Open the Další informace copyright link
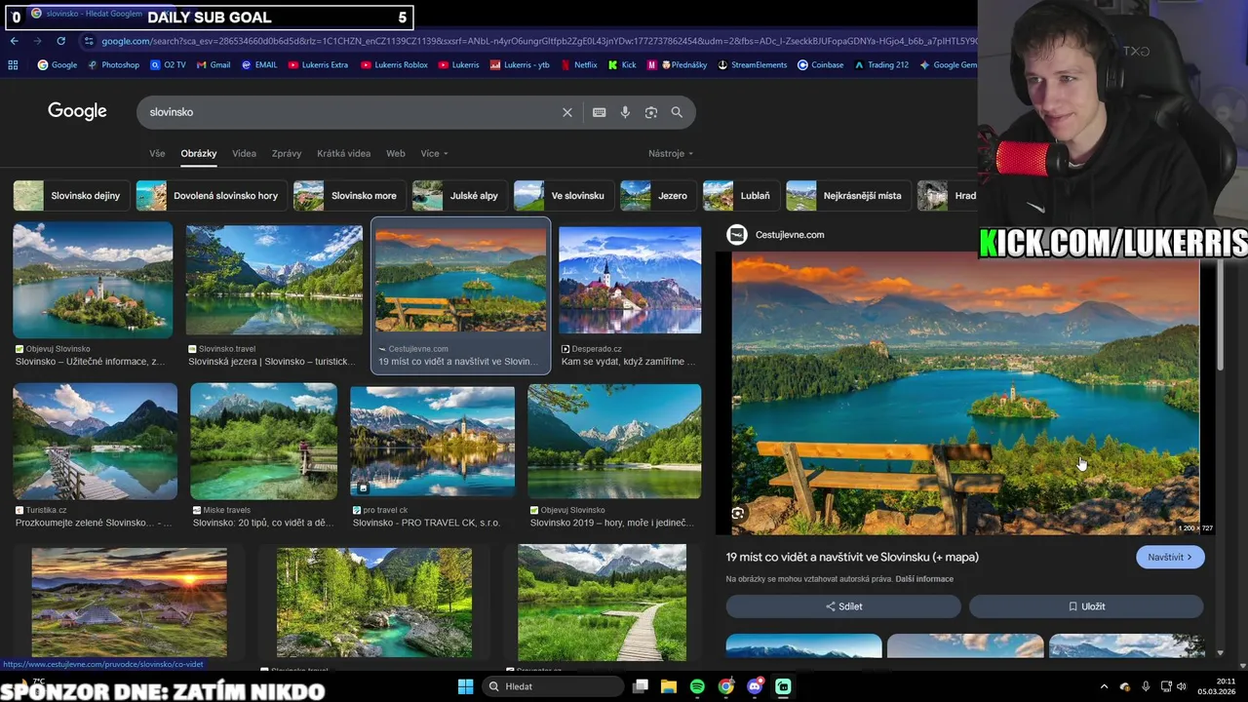1248x702 pixels. point(924,579)
